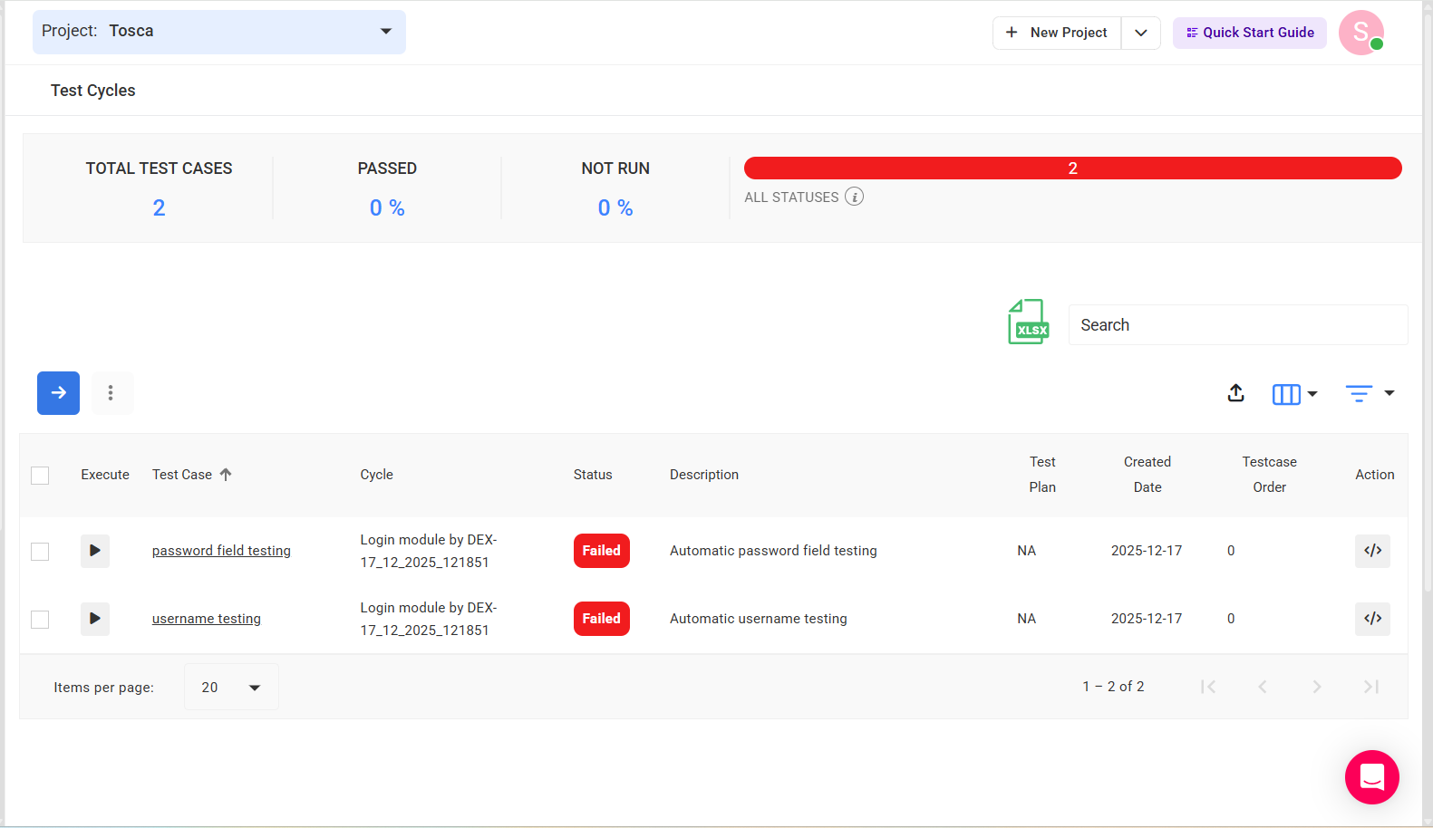Open the three-dot more options menu
Image resolution: width=1433 pixels, height=828 pixels.
[111, 393]
